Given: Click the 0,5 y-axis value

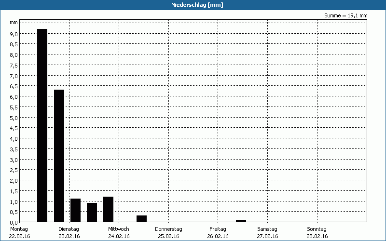Looking at the screenshot, I should [x=14, y=212].
